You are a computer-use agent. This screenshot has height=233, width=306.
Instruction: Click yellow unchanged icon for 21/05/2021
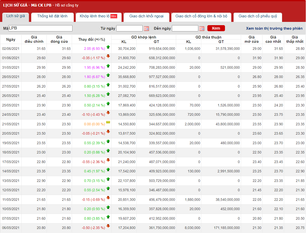[108, 122]
